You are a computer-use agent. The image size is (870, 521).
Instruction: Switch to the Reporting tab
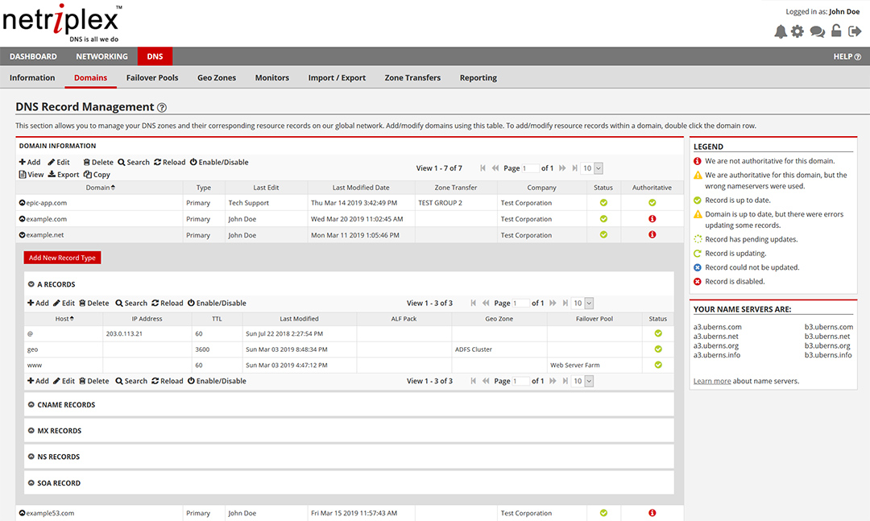click(478, 77)
